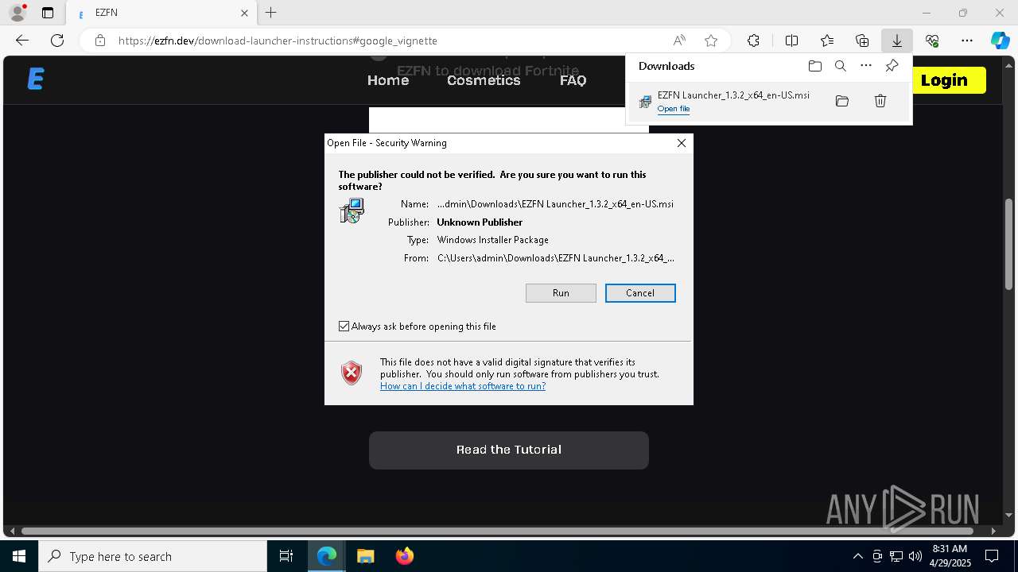
Task: Open FAQ in site navigation
Action: coord(573,80)
